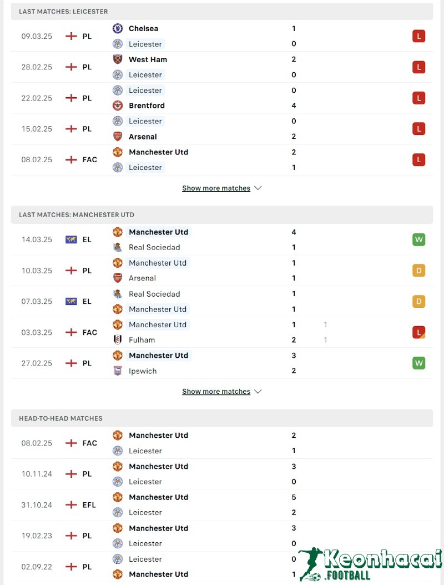The width and height of the screenshot is (444, 585).
Task: Expand Leicester's Show more matches chevron
Action: click(x=258, y=188)
